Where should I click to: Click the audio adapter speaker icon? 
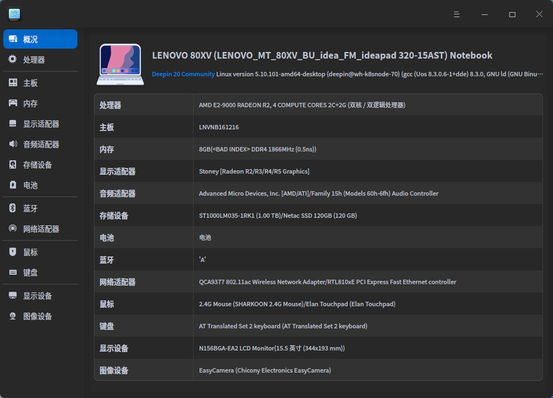pos(13,144)
